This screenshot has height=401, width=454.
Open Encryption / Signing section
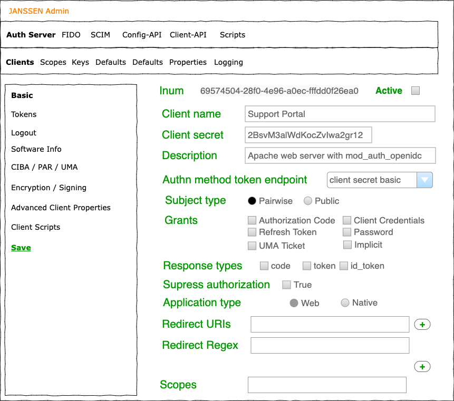(x=49, y=188)
